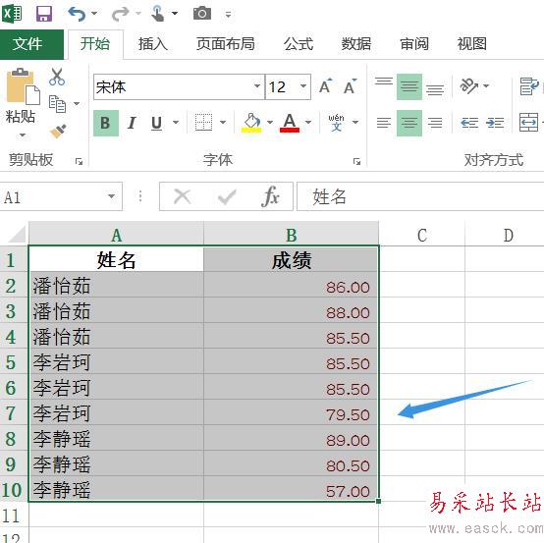
Task: Toggle middle vertical alignment
Action: pyautogui.click(x=409, y=86)
